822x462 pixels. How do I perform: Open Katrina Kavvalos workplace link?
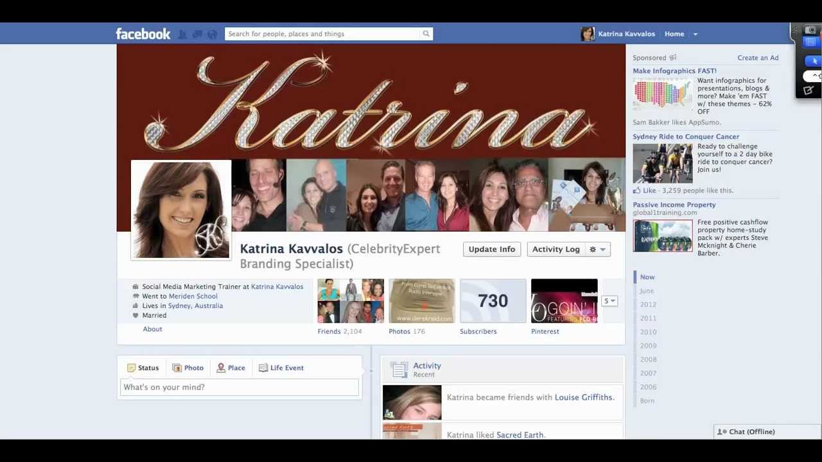[277, 287]
